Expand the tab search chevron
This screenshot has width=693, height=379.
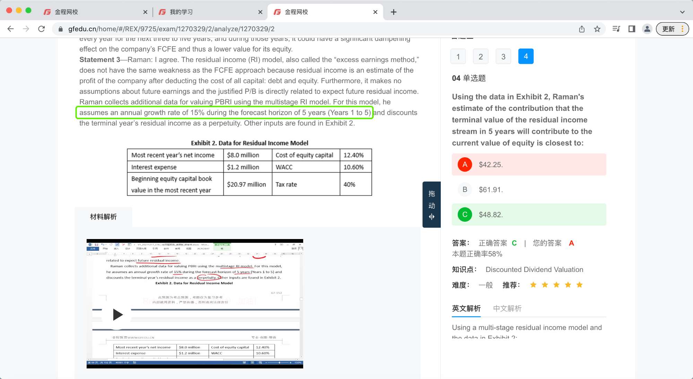click(x=682, y=12)
